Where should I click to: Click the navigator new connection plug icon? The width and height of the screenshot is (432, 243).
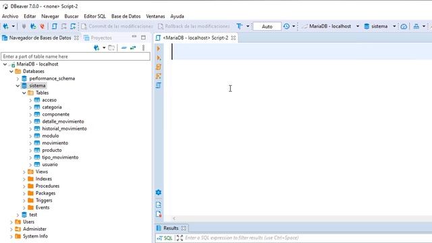click(x=97, y=48)
